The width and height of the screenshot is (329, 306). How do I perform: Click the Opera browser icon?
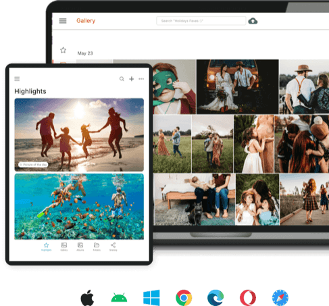tap(248, 298)
